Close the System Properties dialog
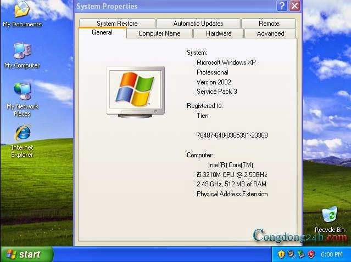Viewport: 351px width, 262px height. tap(294, 6)
